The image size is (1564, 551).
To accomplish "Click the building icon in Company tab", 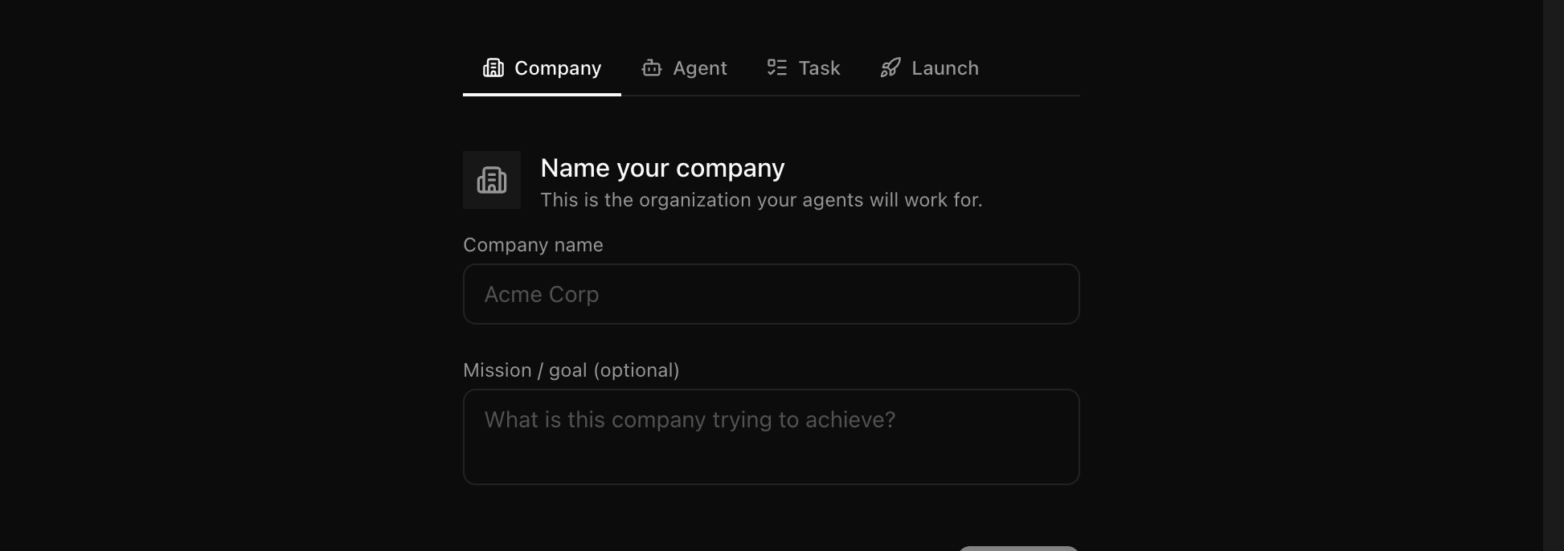I will pos(493,68).
